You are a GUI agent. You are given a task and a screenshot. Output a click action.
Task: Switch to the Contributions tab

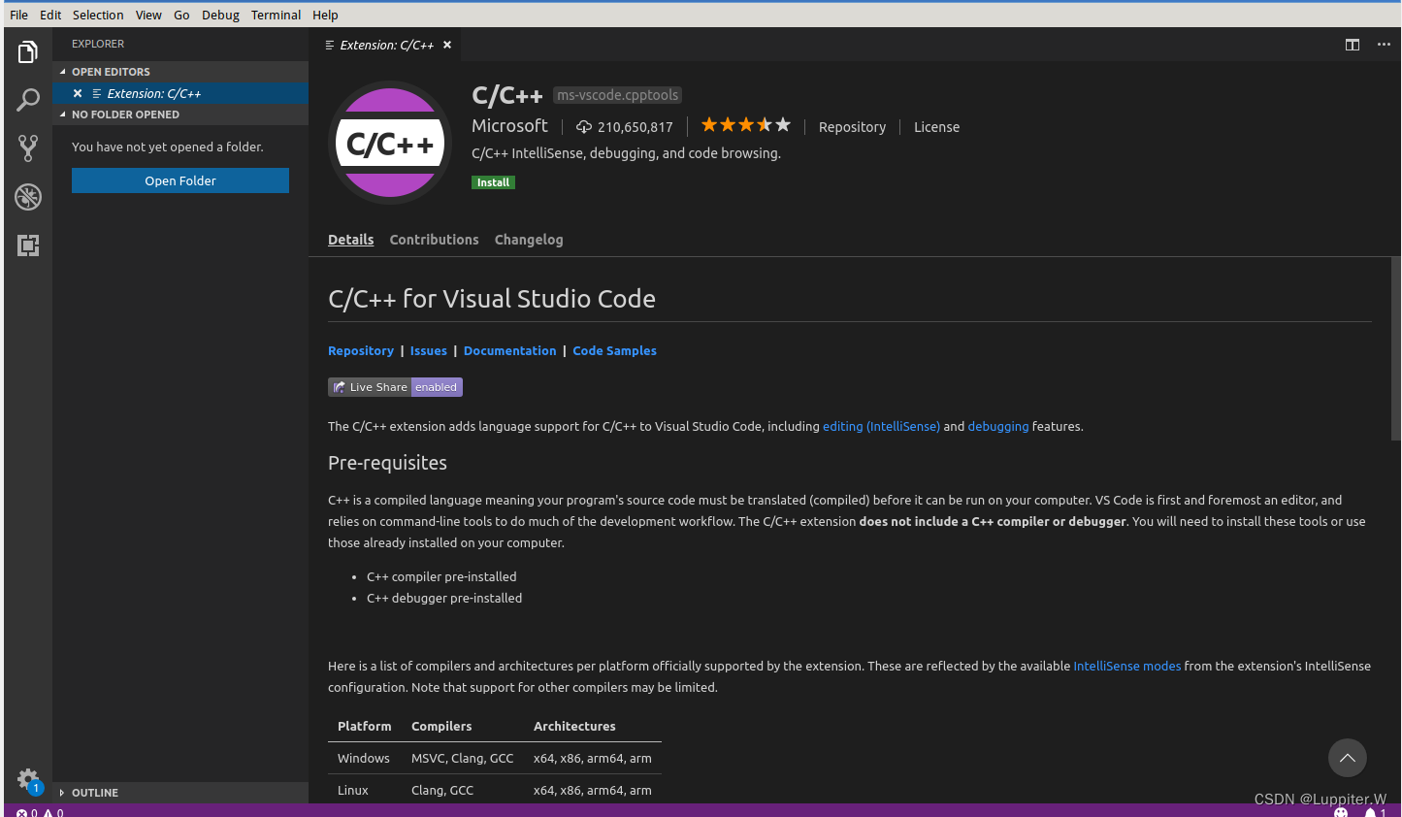(434, 240)
